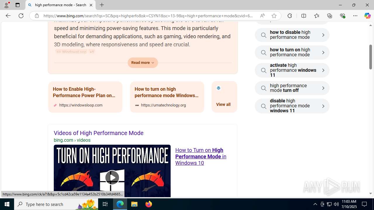
Task: Click the scrollbar up arrow
Action: pos(370,25)
